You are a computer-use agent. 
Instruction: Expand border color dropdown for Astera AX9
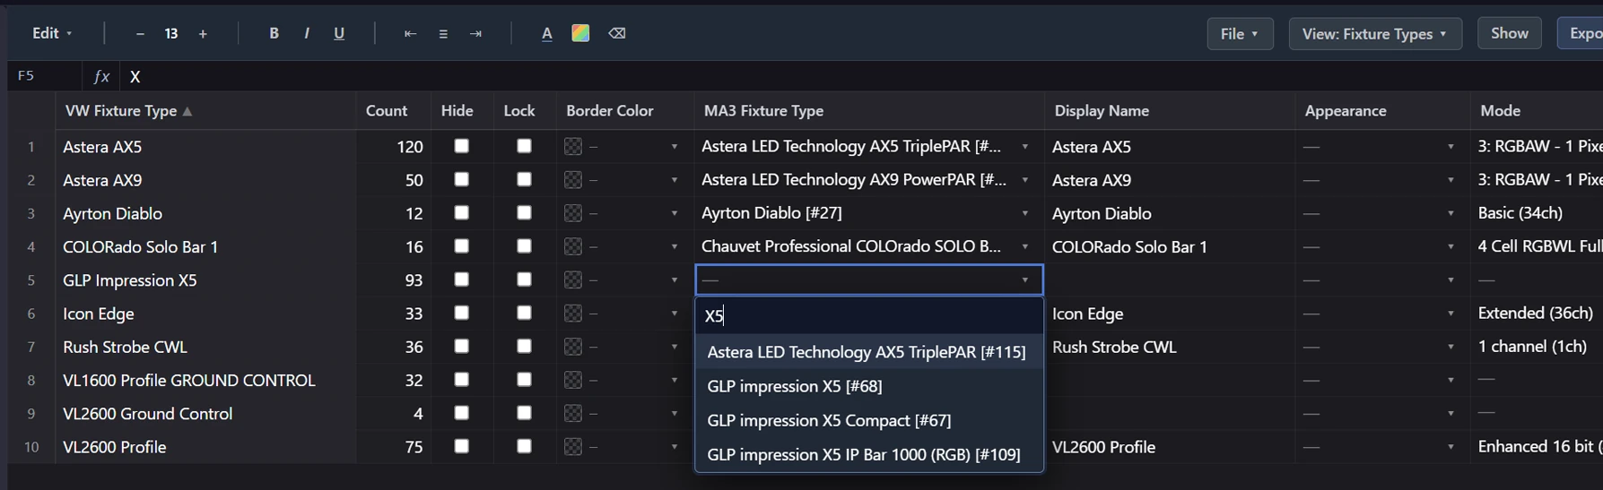(675, 180)
